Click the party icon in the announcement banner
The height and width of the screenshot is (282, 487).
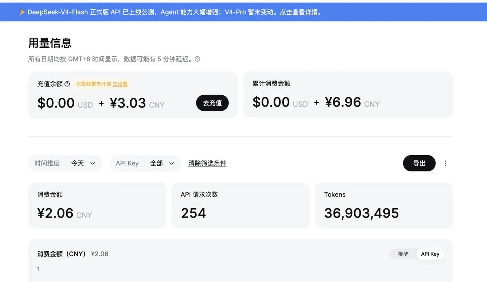pyautogui.click(x=22, y=12)
